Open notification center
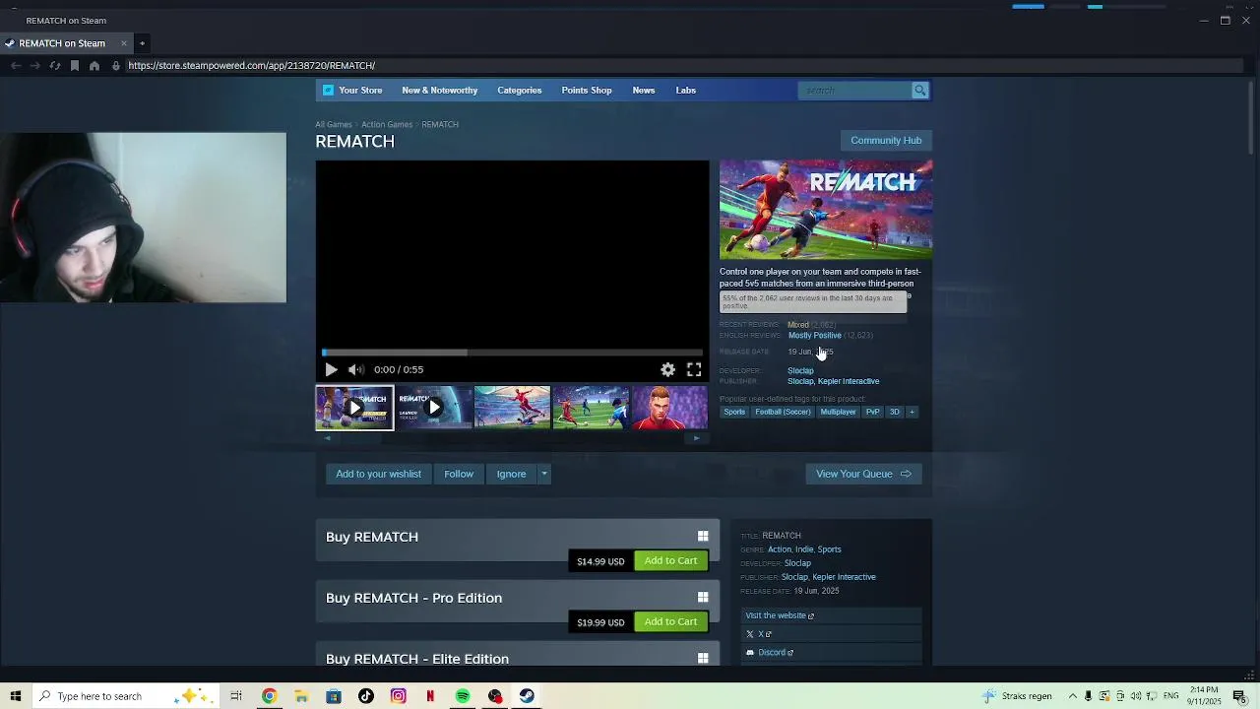This screenshot has height=709, width=1260. point(1239,696)
